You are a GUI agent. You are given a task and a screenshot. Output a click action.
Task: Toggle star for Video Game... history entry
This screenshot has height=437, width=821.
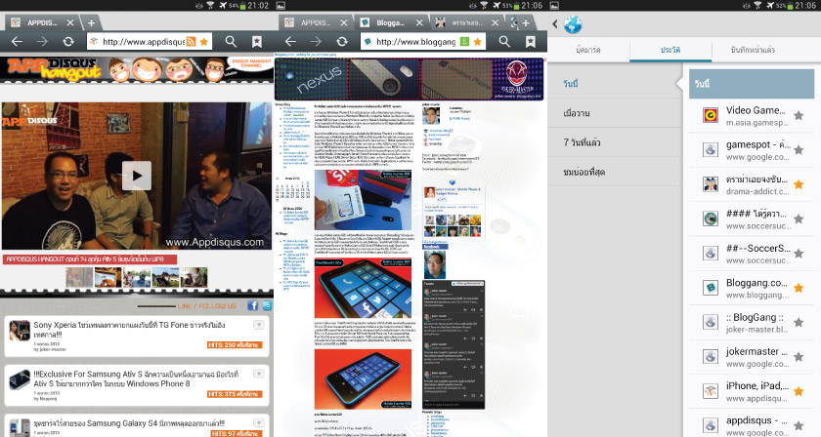[799, 115]
